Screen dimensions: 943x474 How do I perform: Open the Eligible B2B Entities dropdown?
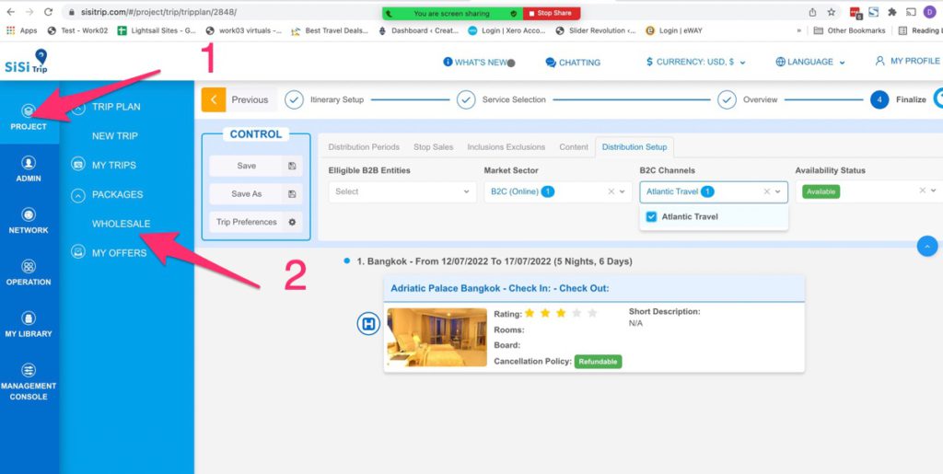click(402, 191)
